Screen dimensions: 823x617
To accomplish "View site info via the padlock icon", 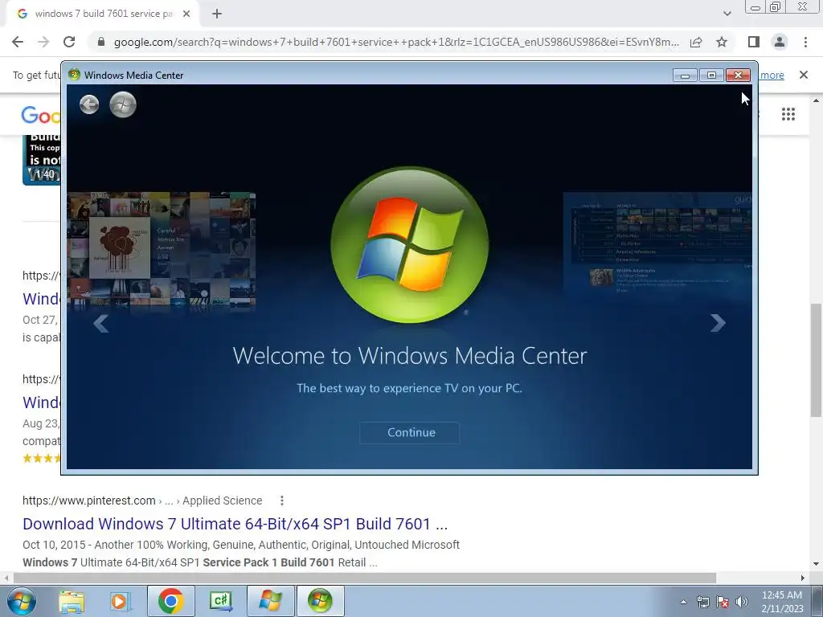I will click(x=101, y=42).
